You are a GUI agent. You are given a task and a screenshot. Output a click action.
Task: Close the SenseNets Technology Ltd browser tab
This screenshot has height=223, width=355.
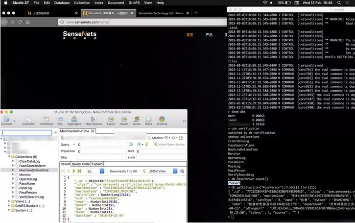(x=188, y=13)
